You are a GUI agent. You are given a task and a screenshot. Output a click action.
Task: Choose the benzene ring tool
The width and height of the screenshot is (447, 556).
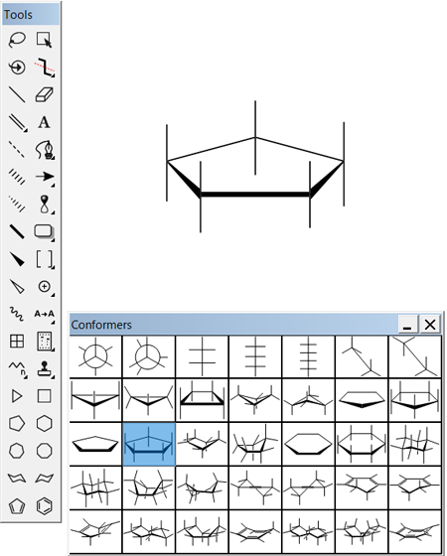click(x=45, y=506)
